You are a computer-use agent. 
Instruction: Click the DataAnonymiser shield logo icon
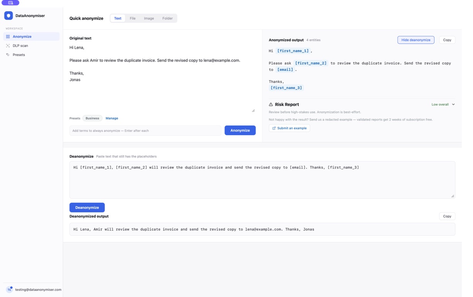[8, 15]
